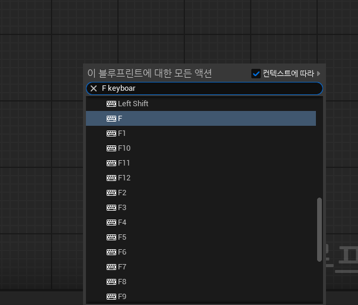Choose the F10 keyboard event
Viewport: 358px width, 305px height.
tap(201, 148)
